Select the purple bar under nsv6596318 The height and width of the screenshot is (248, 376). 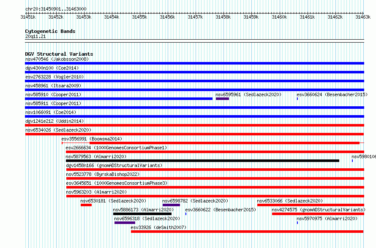click(x=125, y=223)
